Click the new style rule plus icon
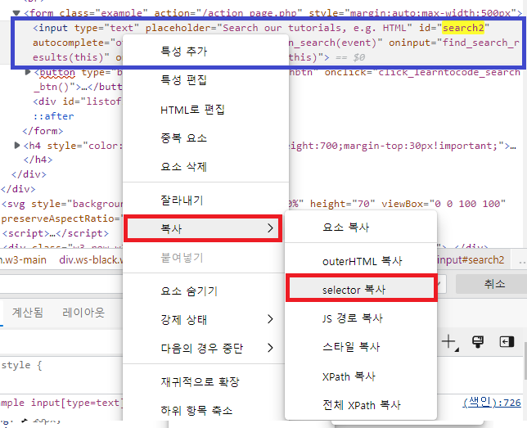This screenshot has width=527, height=428. pos(449,342)
